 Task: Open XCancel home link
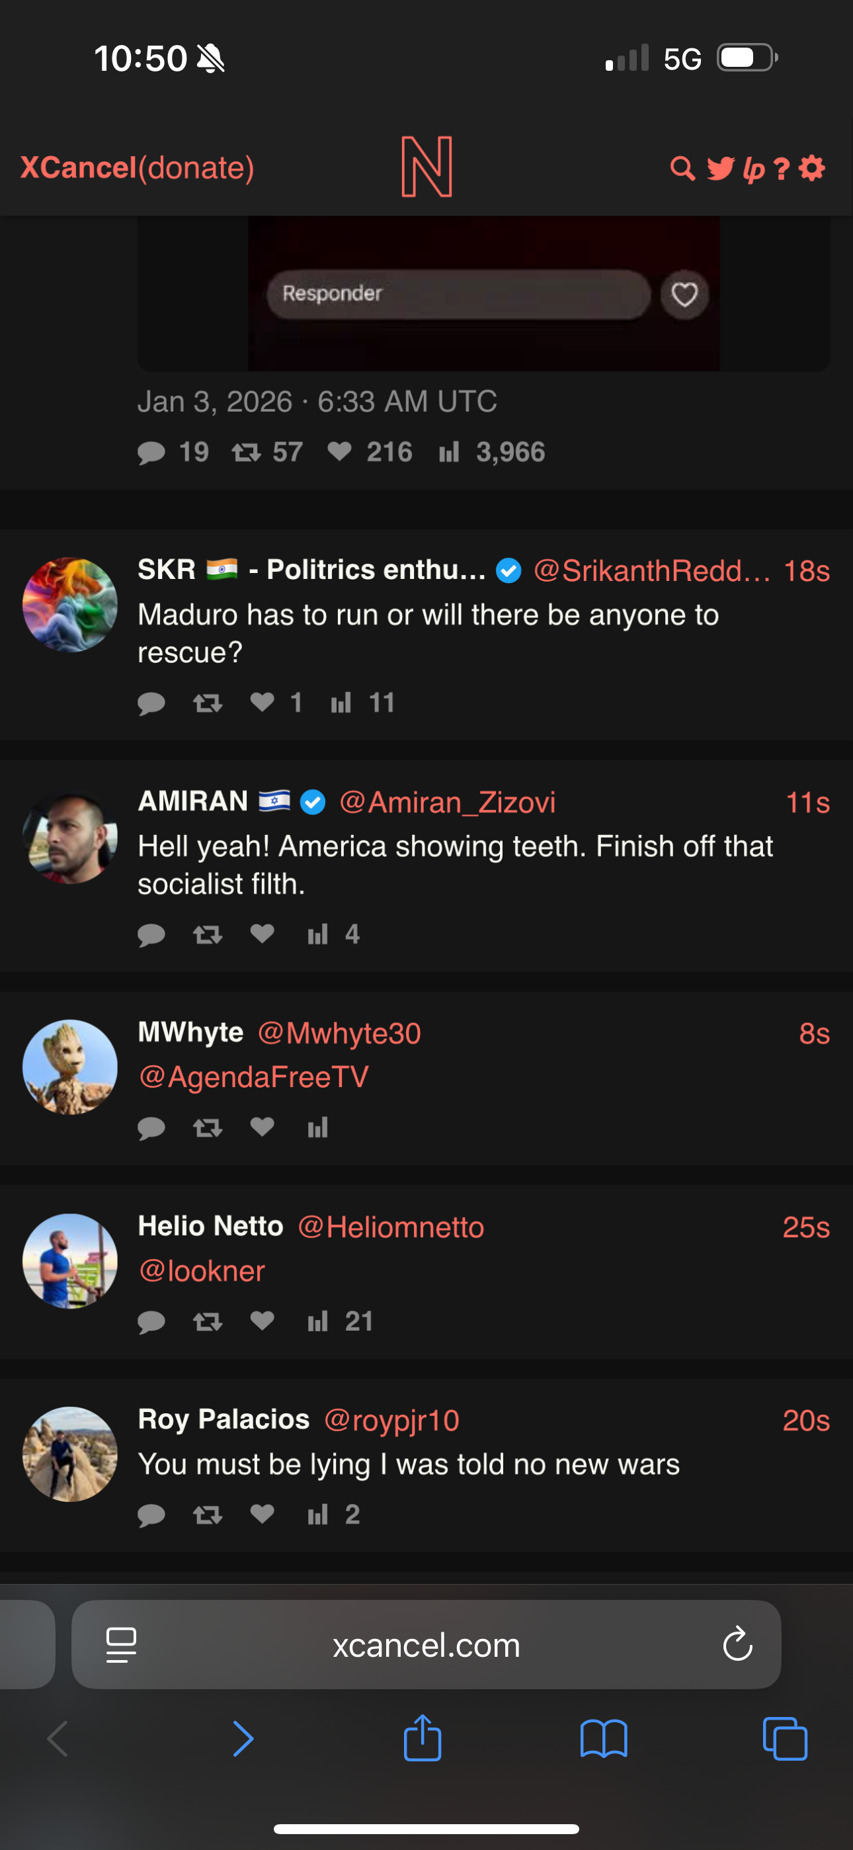[78, 168]
